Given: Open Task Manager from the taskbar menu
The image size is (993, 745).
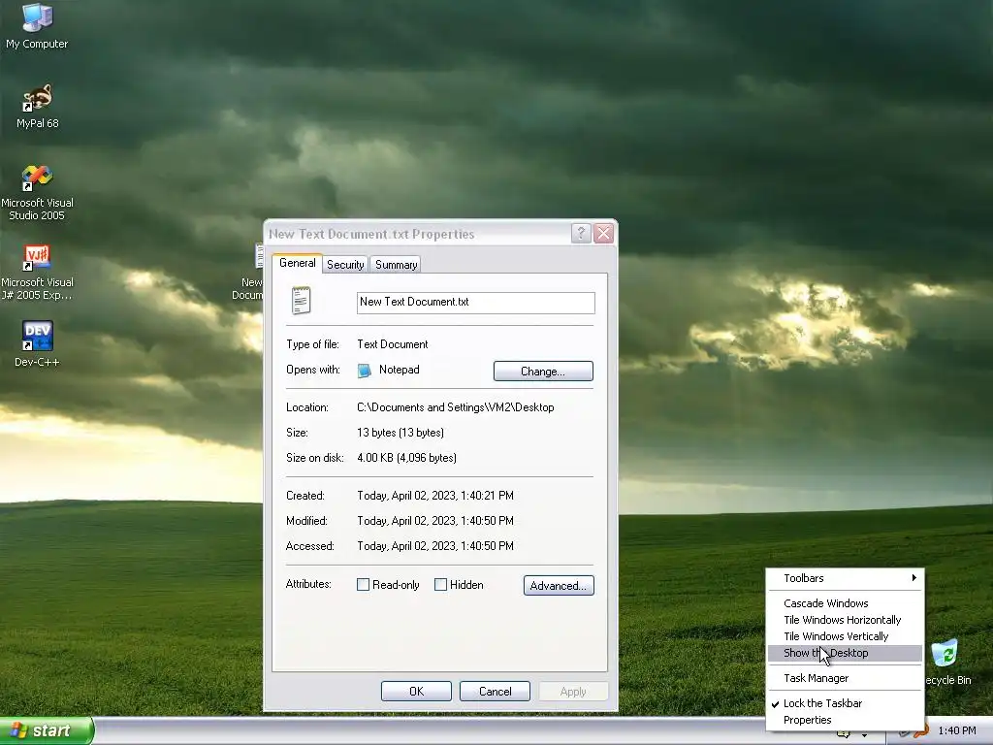Looking at the screenshot, I should [845, 678].
